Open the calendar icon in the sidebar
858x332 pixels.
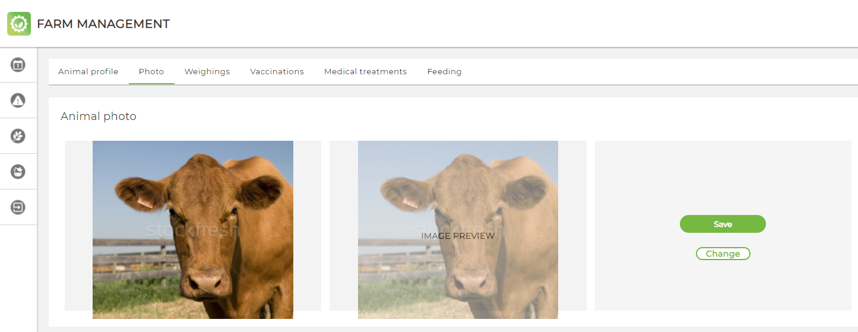[18, 64]
